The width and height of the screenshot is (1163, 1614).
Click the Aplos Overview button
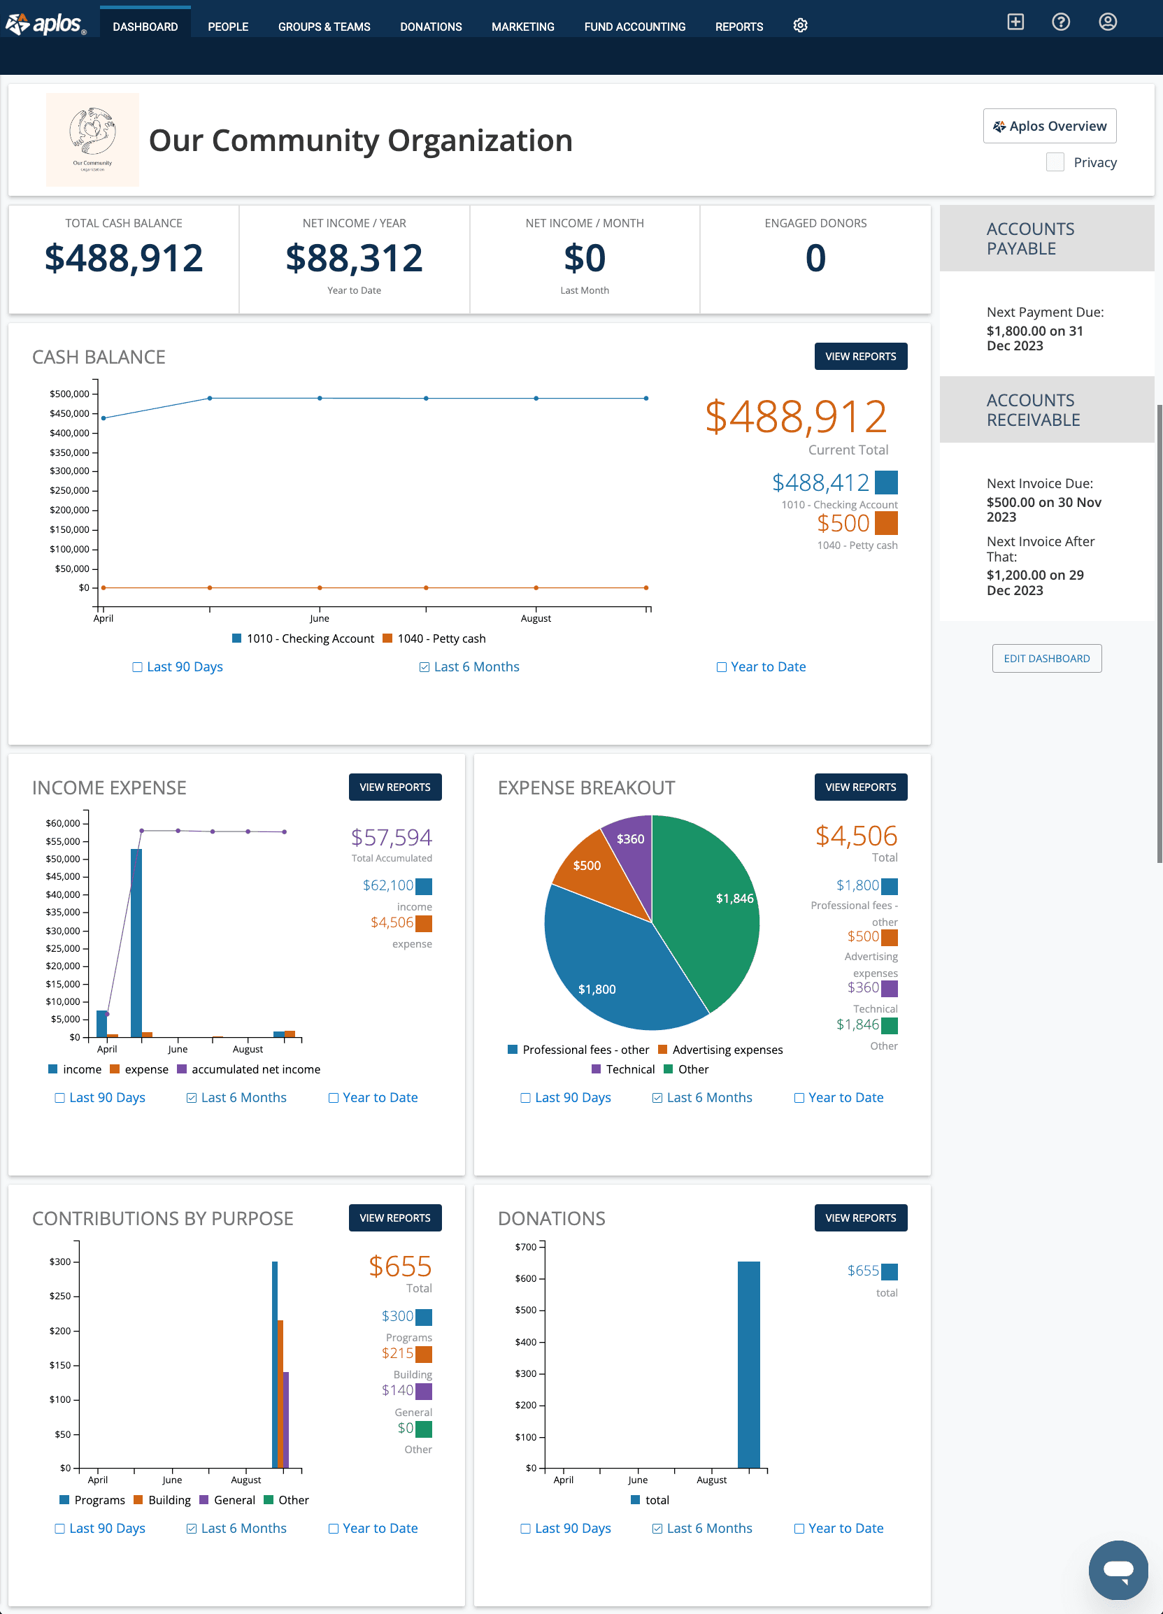coord(1049,126)
